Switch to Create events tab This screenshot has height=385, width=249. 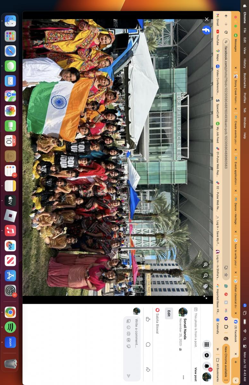tap(236, 132)
